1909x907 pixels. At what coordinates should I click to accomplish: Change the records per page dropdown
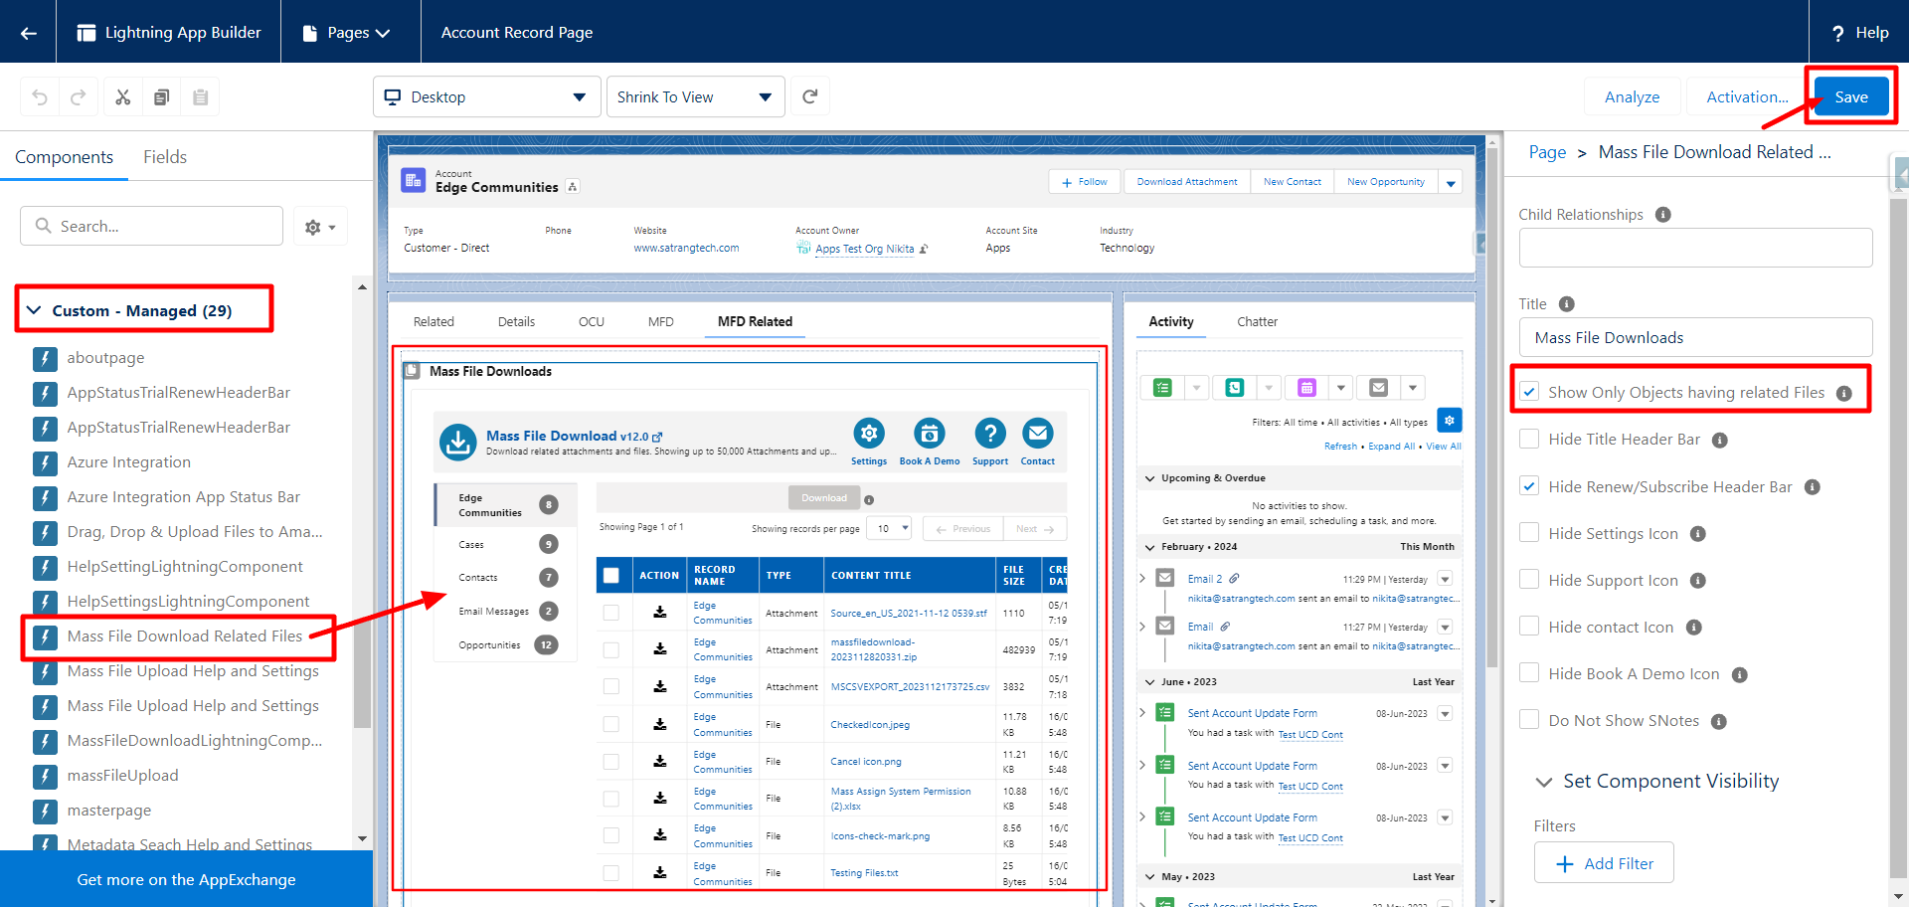tap(890, 528)
